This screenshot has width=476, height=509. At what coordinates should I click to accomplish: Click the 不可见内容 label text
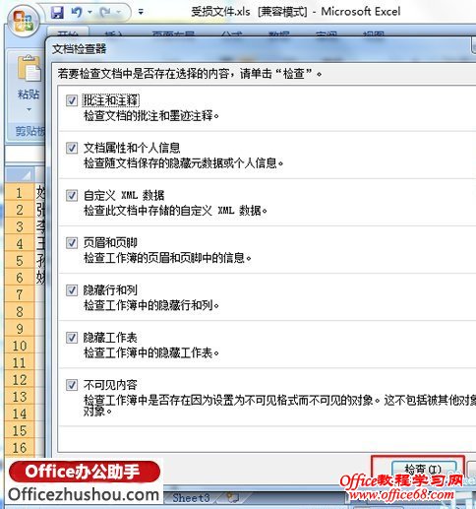[110, 385]
